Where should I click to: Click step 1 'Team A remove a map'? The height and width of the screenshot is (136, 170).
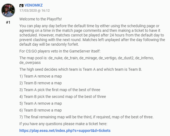(41, 76)
